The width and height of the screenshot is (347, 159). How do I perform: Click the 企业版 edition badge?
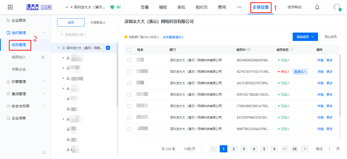pos(46,7)
